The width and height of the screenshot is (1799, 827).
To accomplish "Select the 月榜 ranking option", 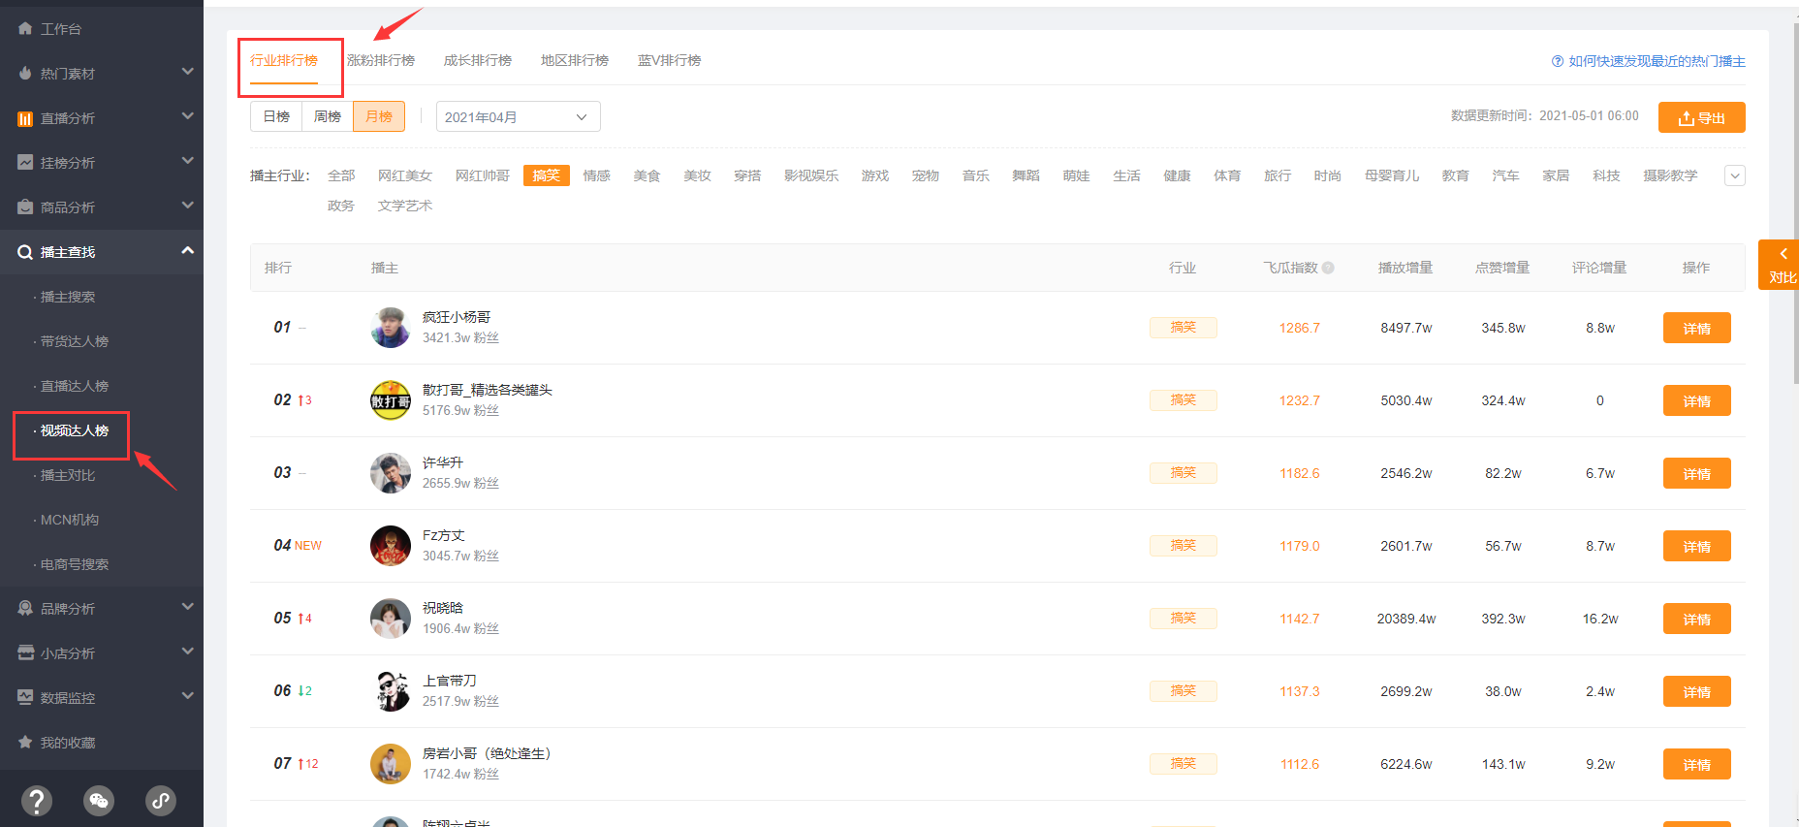I will [379, 116].
